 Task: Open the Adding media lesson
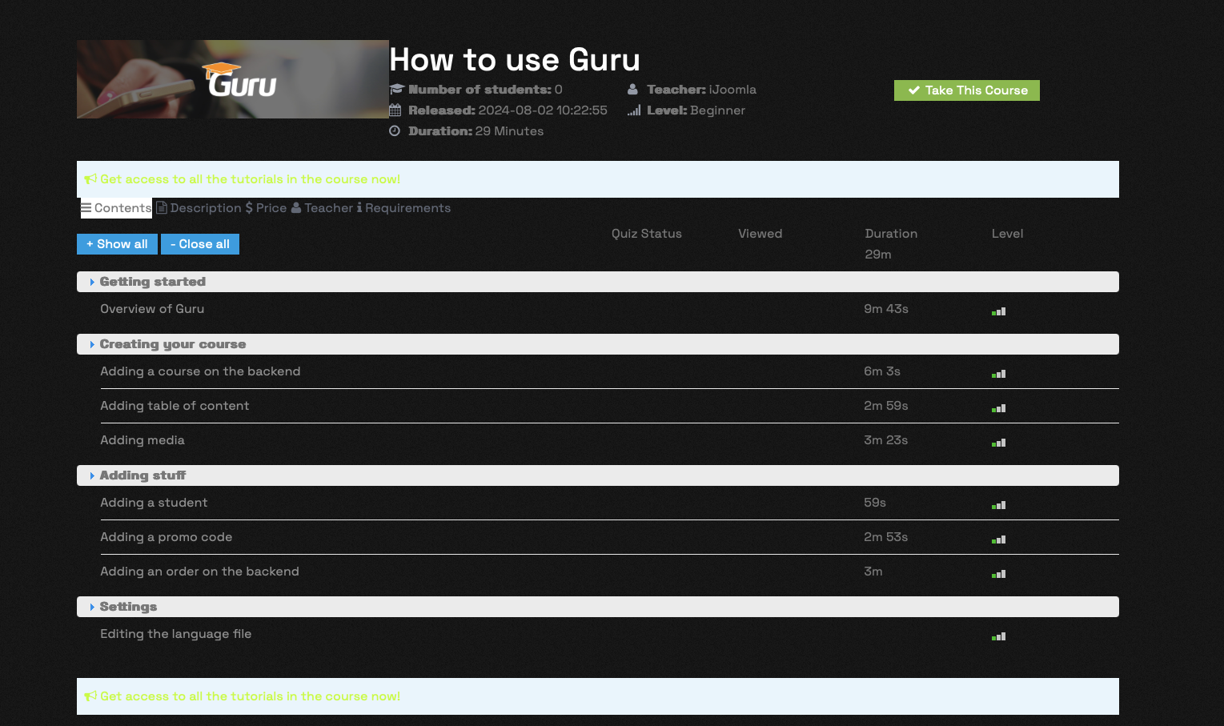click(x=142, y=440)
